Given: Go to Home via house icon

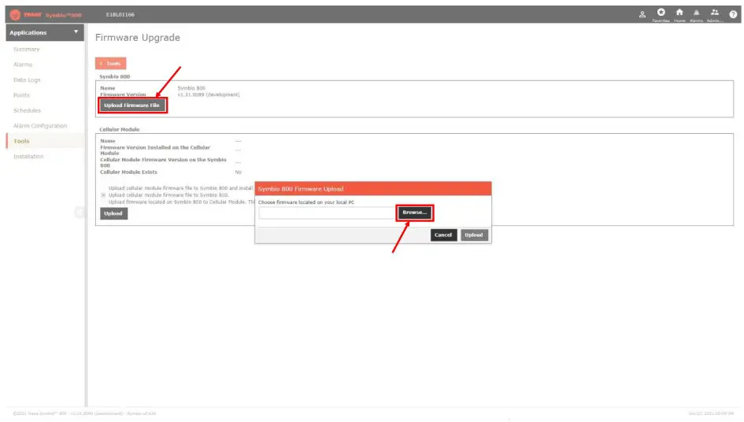Looking at the screenshot, I should pyautogui.click(x=679, y=14).
